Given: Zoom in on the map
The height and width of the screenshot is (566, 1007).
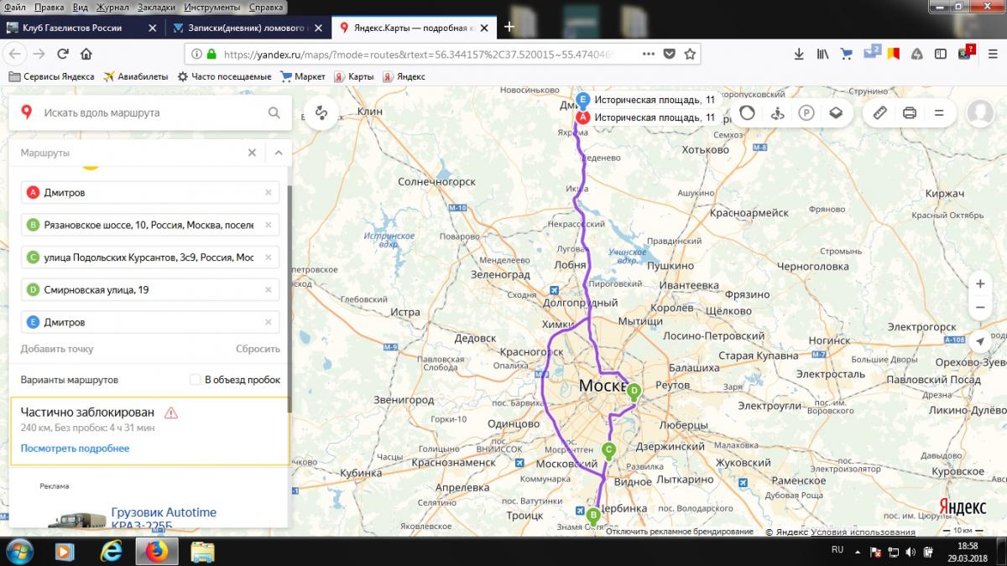Looking at the screenshot, I should (x=980, y=283).
